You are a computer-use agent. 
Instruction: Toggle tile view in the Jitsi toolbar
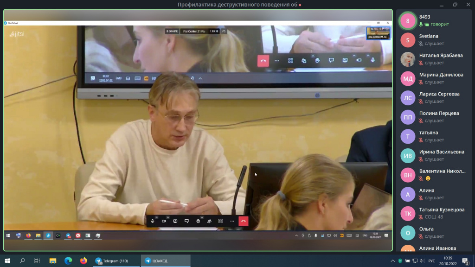pos(220,221)
